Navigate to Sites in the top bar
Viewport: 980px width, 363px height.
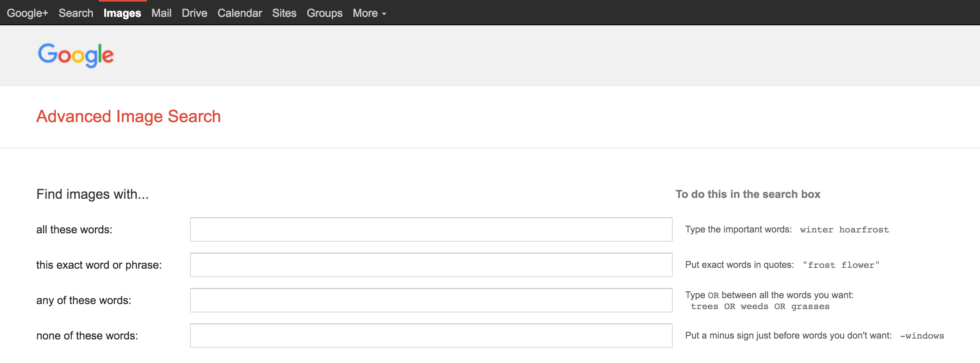[x=284, y=13]
